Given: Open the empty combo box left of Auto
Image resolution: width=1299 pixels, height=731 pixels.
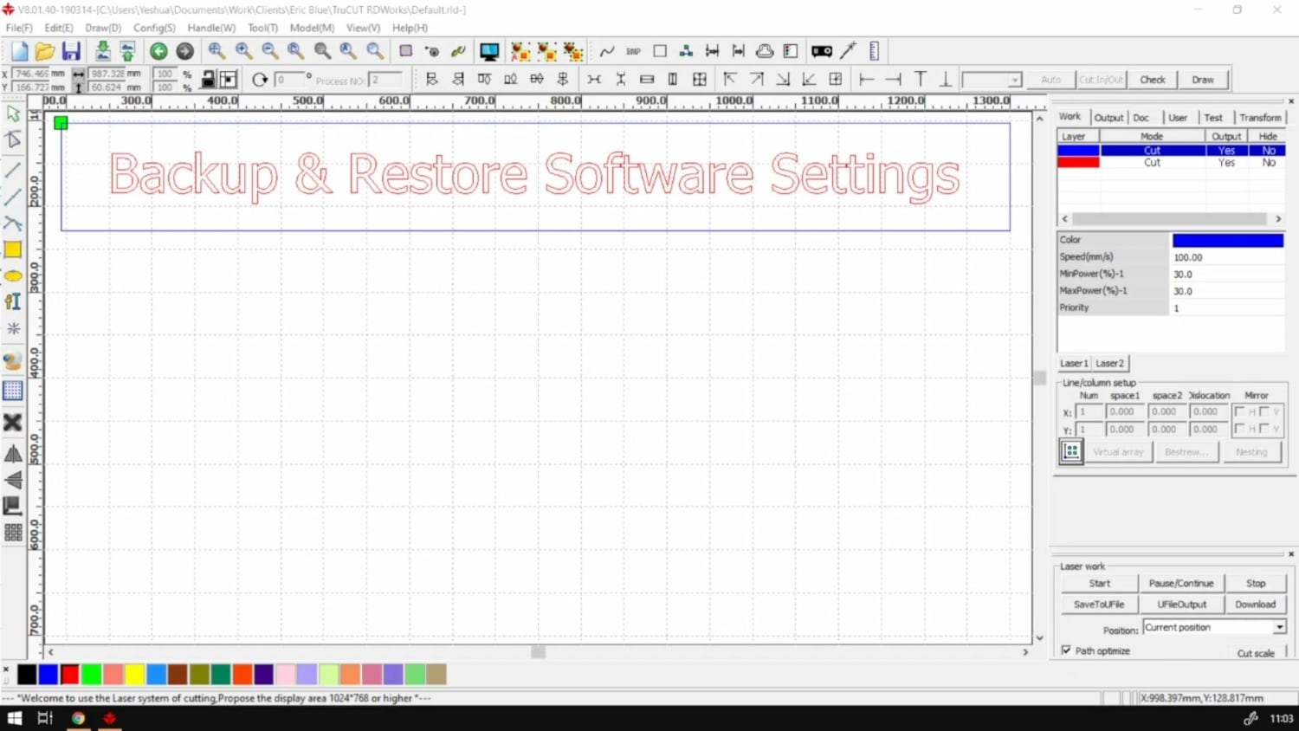Looking at the screenshot, I should click(x=992, y=80).
